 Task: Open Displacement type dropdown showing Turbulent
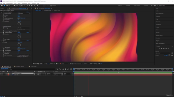[24, 13]
